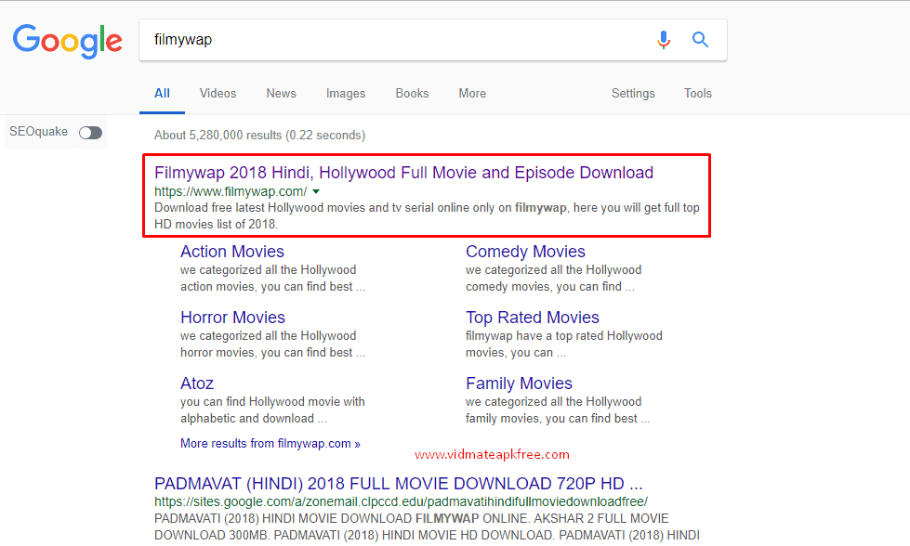
Task: Open the More search categories dropdown
Action: (x=472, y=93)
